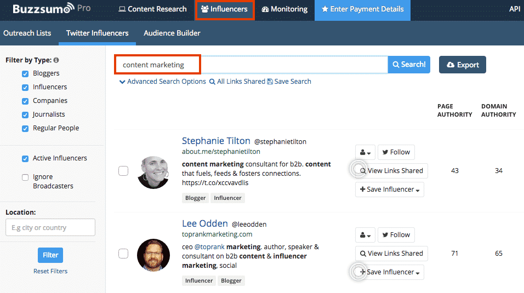Click Lee Odden's domain authority value 65
Screen dimensions: 524x293
point(499,254)
